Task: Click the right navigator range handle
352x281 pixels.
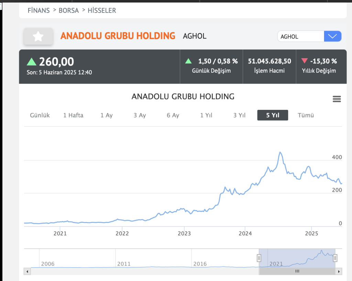Action: pos(335,258)
